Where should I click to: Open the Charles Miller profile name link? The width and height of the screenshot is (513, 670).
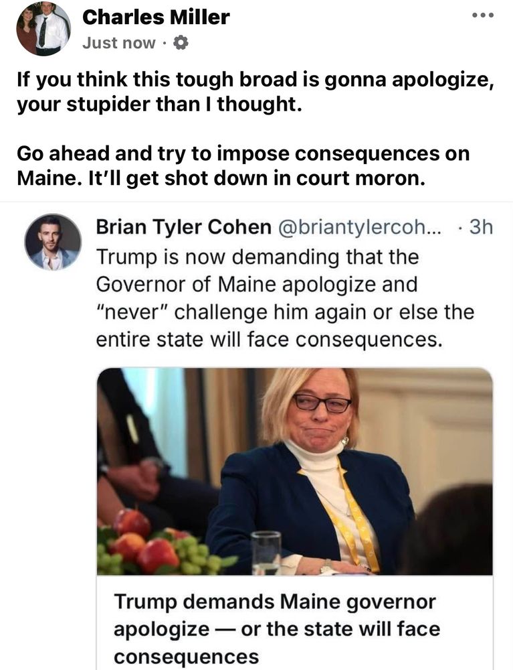point(156,17)
